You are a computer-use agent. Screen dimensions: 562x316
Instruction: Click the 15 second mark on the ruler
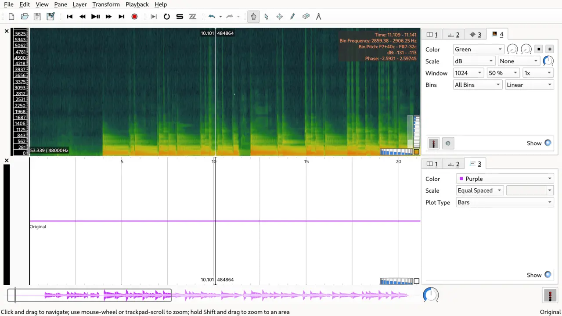pyautogui.click(x=306, y=162)
